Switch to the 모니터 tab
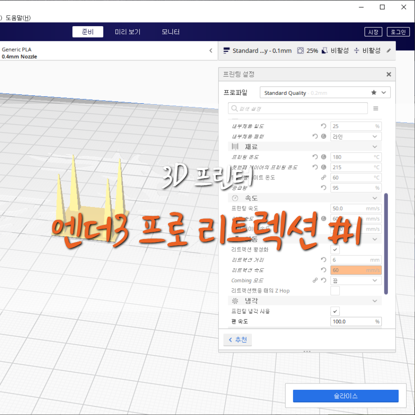The width and height of the screenshot is (415, 415). (x=171, y=32)
